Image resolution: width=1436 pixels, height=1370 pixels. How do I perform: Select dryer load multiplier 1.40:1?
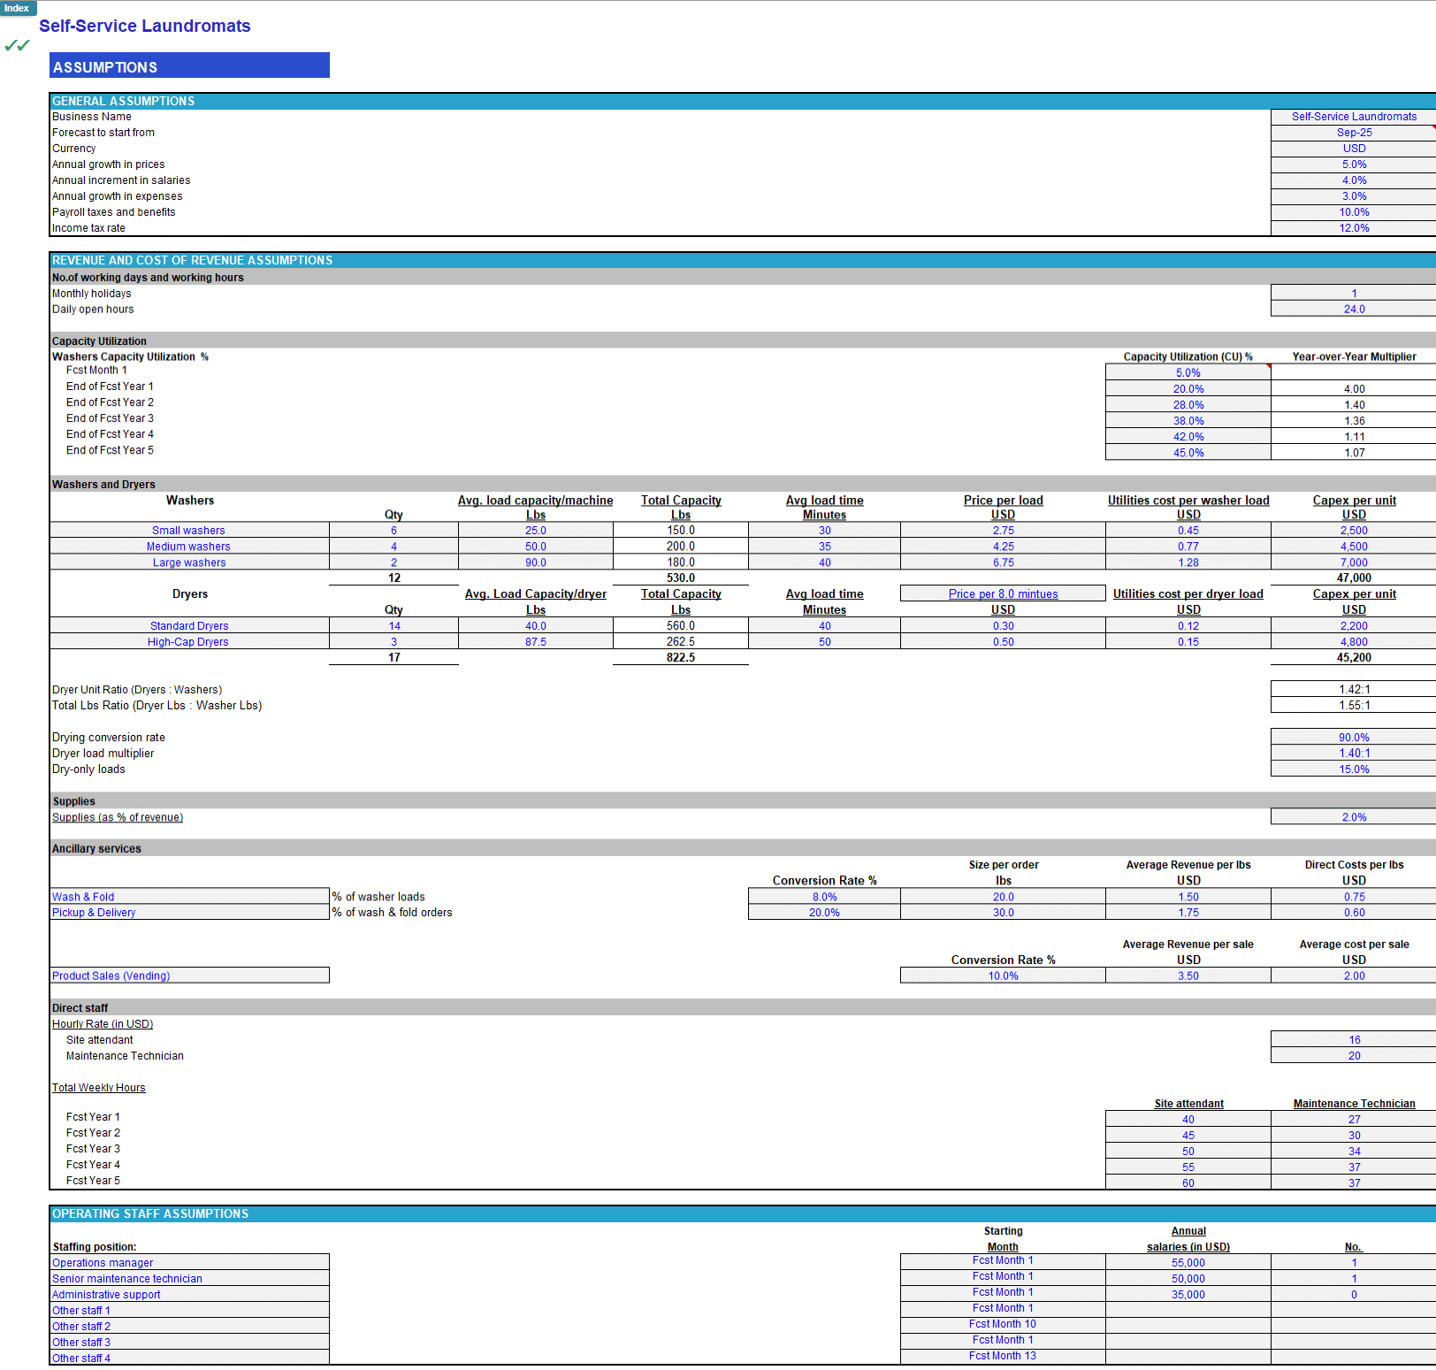click(1353, 754)
